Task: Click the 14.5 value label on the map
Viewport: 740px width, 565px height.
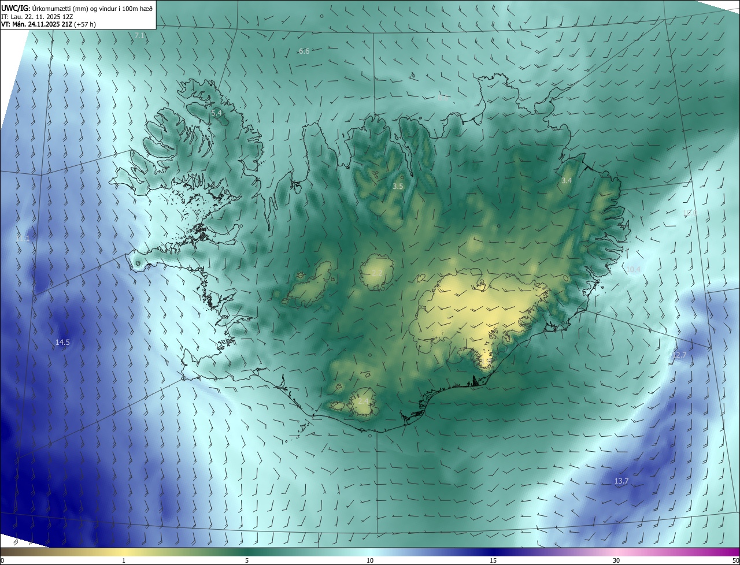Action: (x=62, y=343)
